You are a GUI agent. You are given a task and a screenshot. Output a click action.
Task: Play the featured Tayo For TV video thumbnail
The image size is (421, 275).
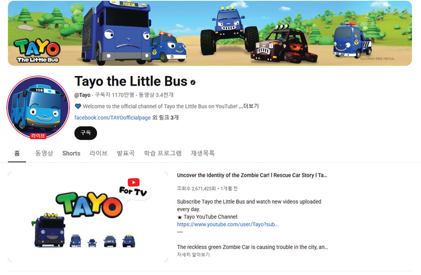pyautogui.click(x=88, y=217)
